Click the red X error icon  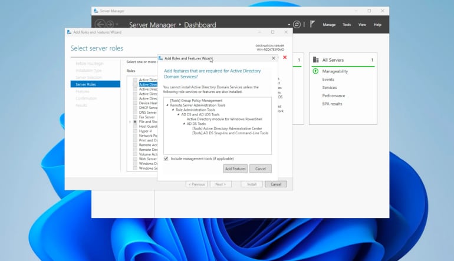coord(285,58)
